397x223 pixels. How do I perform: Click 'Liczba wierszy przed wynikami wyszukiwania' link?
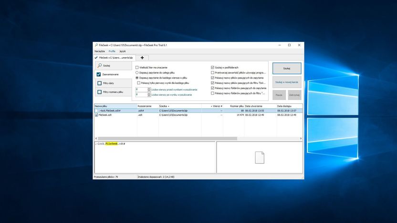pyautogui.click(x=174, y=90)
